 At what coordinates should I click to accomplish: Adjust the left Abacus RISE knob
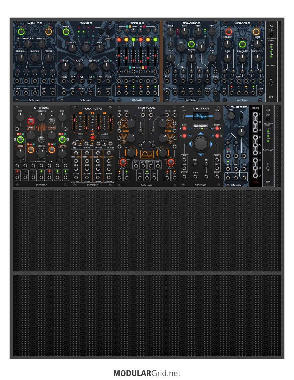131,123
